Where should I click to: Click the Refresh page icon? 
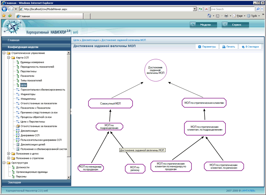coord(200,9)
